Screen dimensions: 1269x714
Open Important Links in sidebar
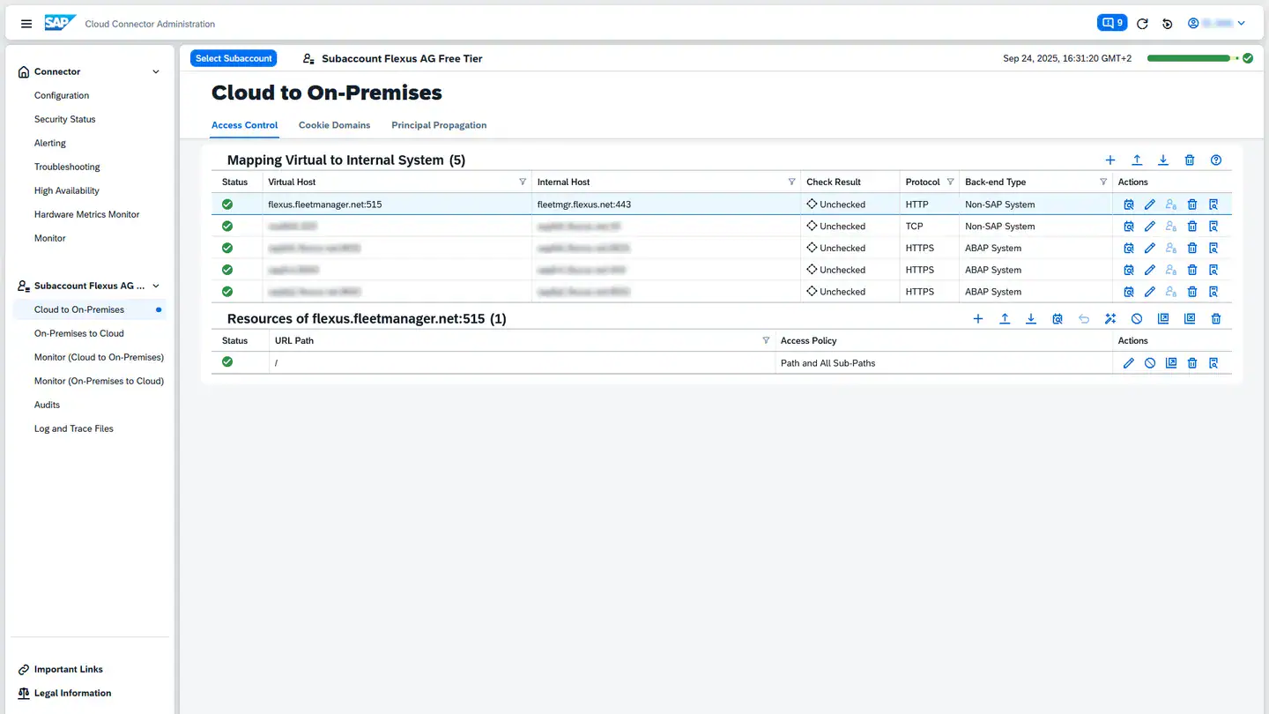click(68, 670)
